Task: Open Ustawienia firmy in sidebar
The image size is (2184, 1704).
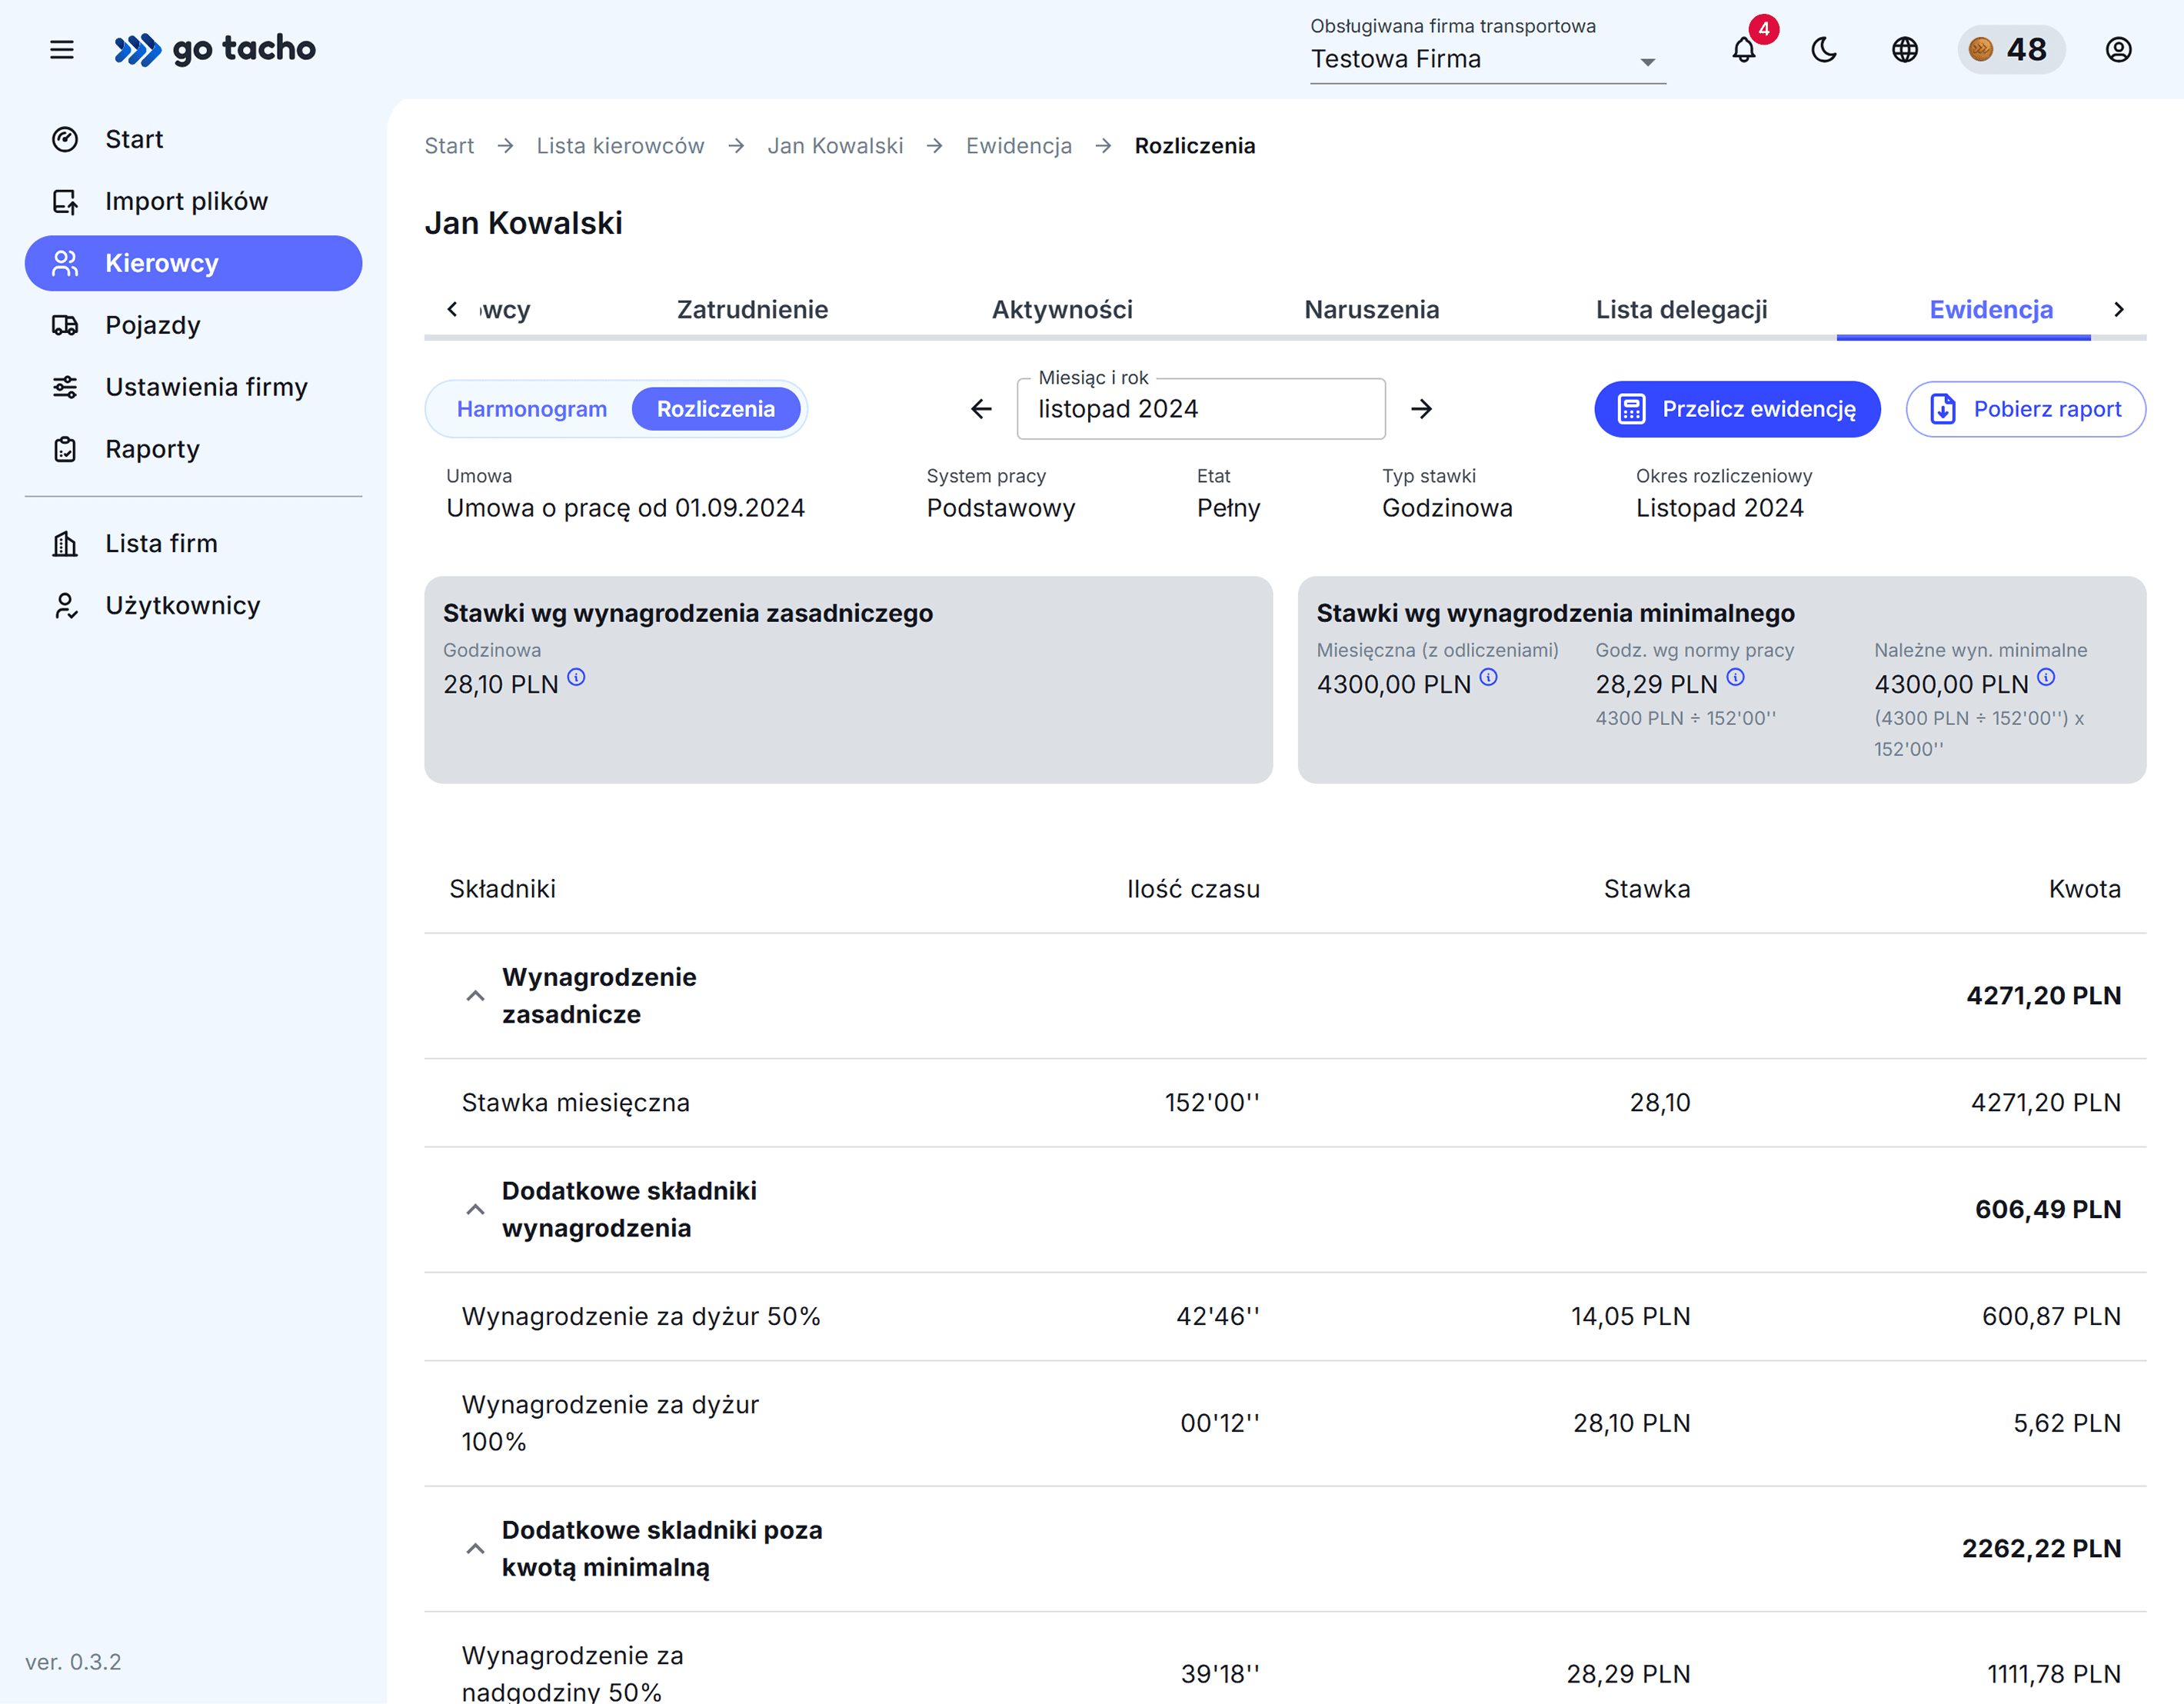Action: pos(193,387)
